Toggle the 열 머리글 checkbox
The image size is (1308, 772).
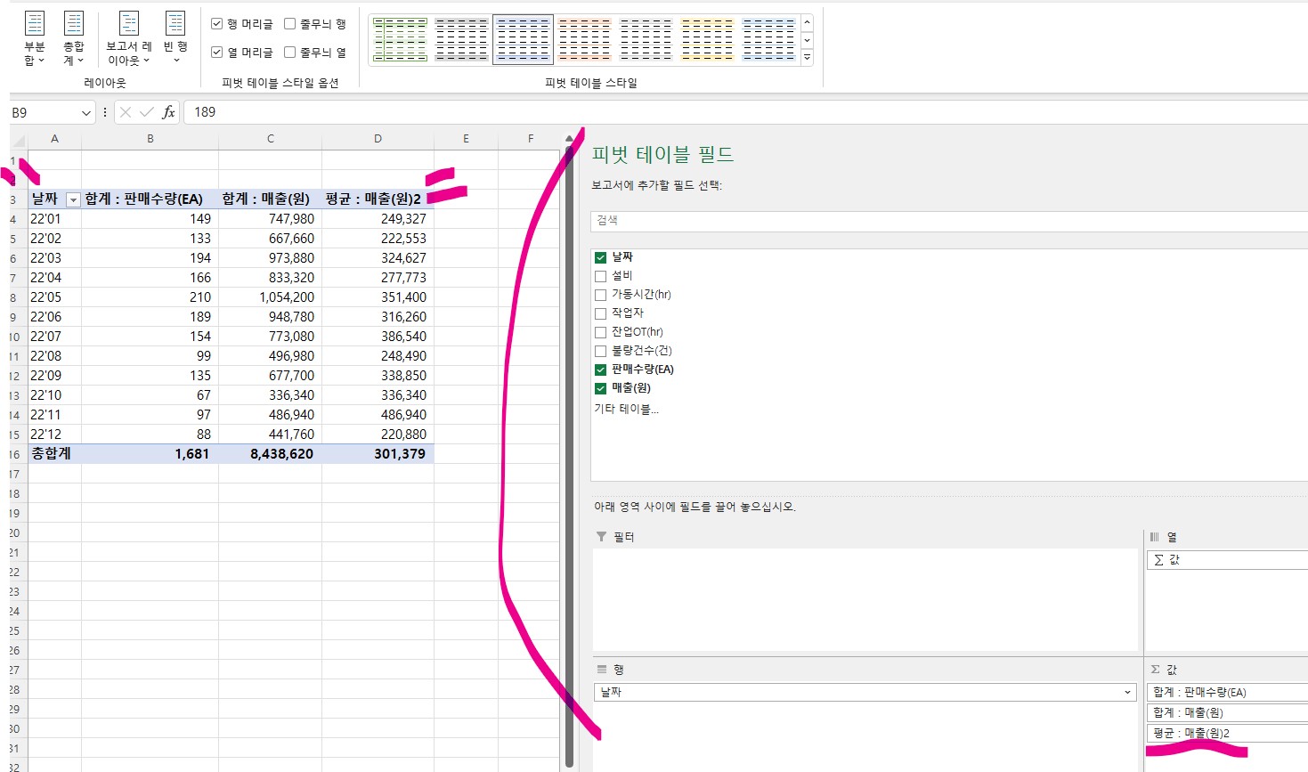[x=216, y=53]
